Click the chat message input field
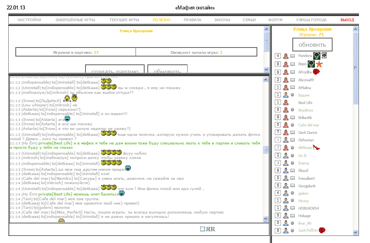 pyautogui.click(x=102, y=229)
